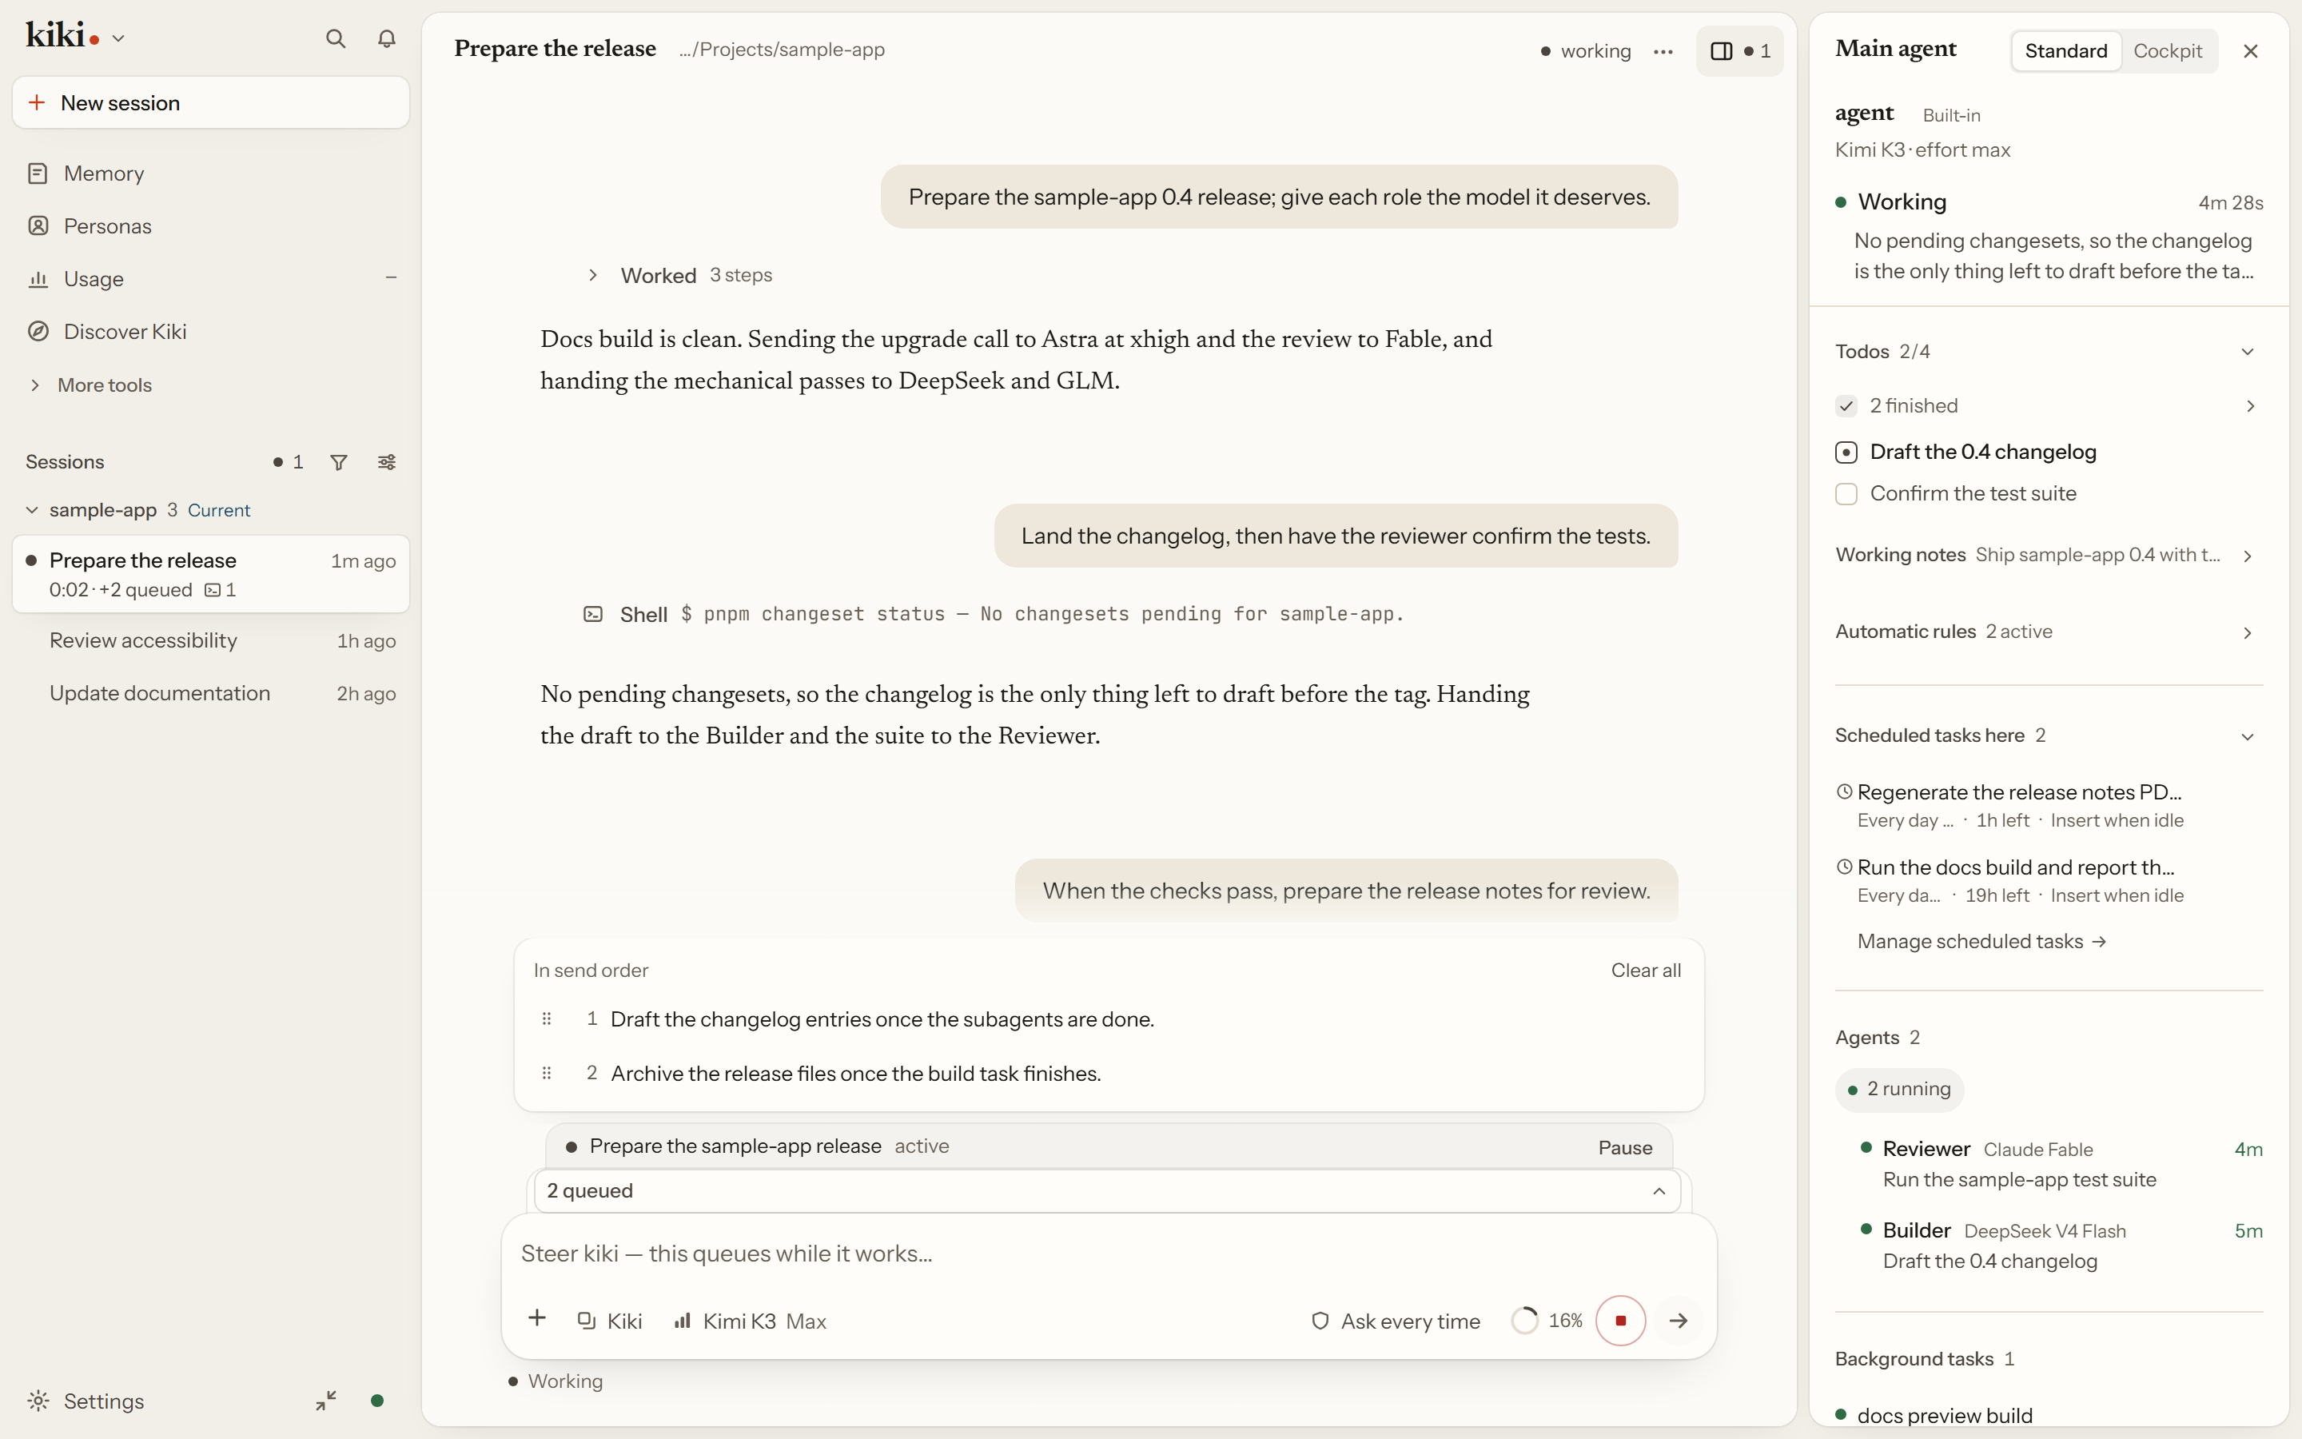
Task: Click the collapse window arrows icon
Action: point(326,1400)
